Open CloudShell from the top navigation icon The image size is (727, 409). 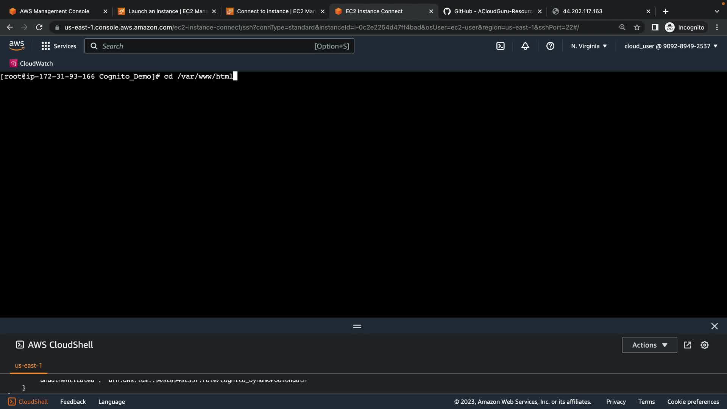tap(500, 46)
